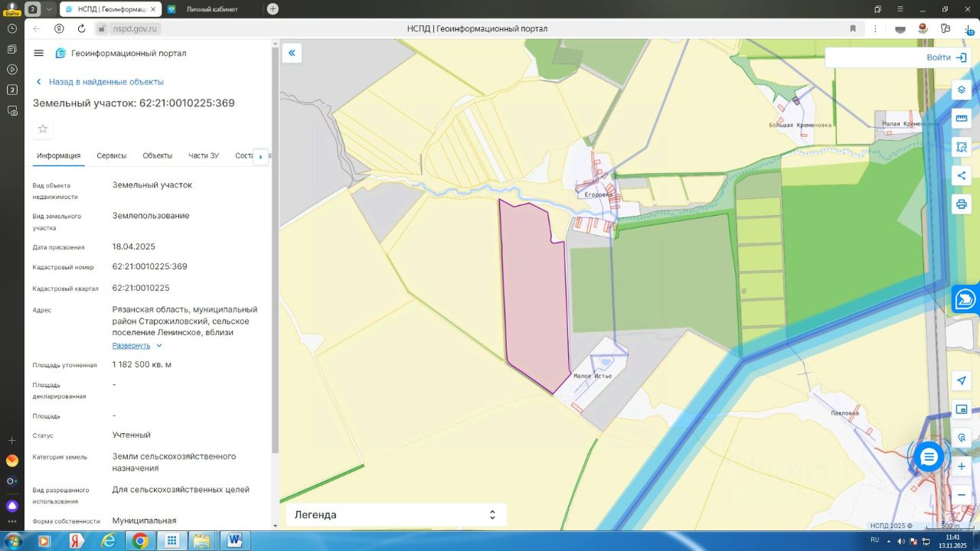Open Yandex home via the Я button

coord(60,29)
